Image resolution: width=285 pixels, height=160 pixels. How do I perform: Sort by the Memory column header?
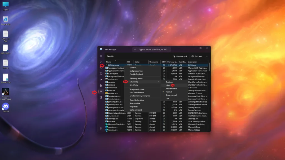click(172, 62)
